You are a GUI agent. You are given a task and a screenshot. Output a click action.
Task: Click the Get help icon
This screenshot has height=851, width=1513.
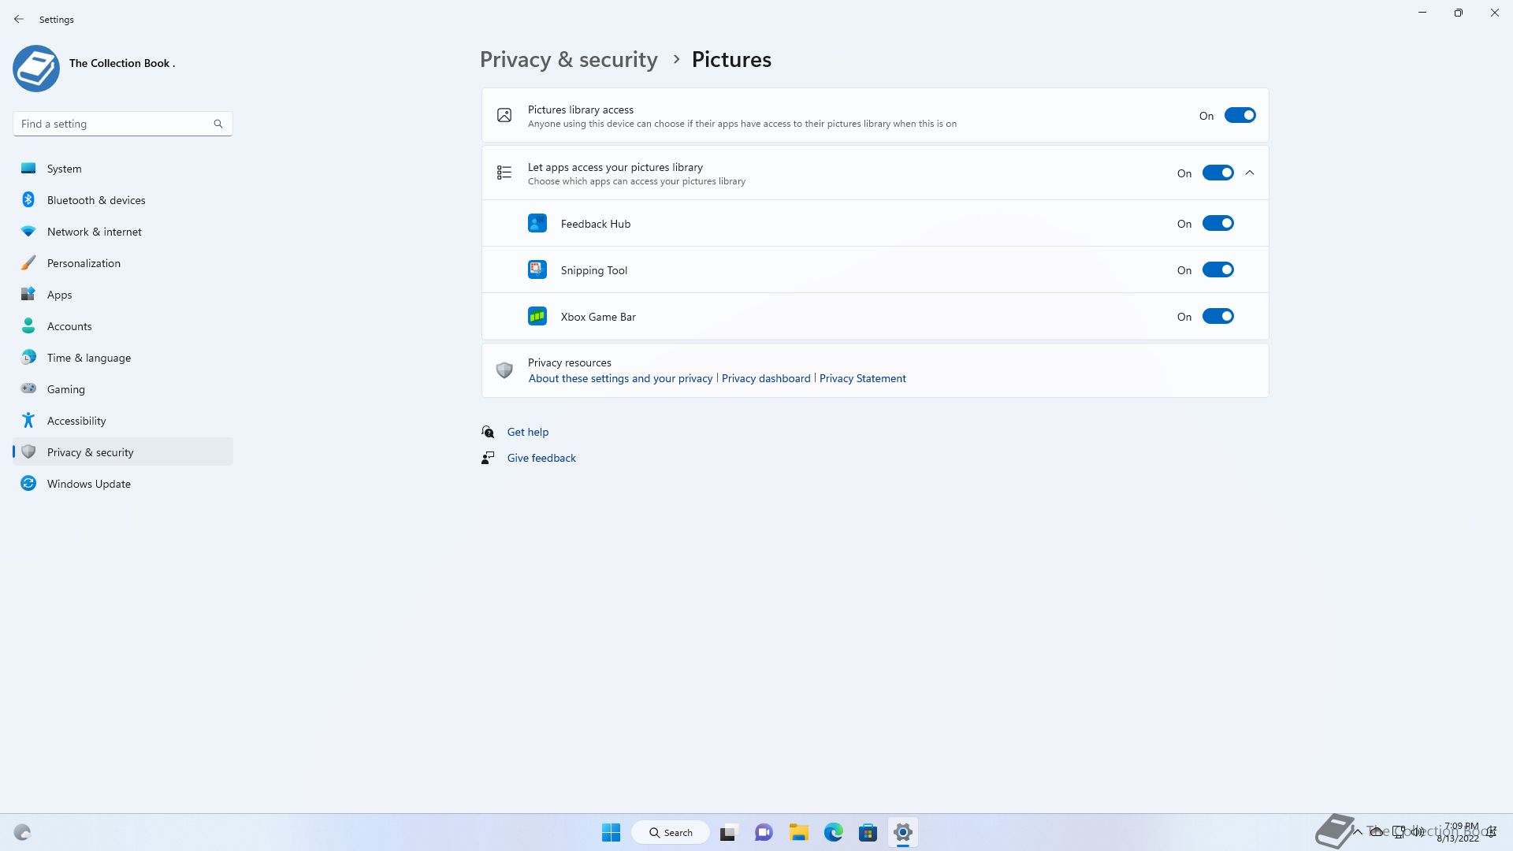[x=488, y=432]
